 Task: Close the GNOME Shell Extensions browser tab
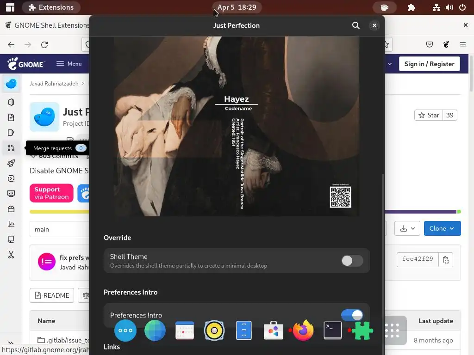tap(466, 25)
